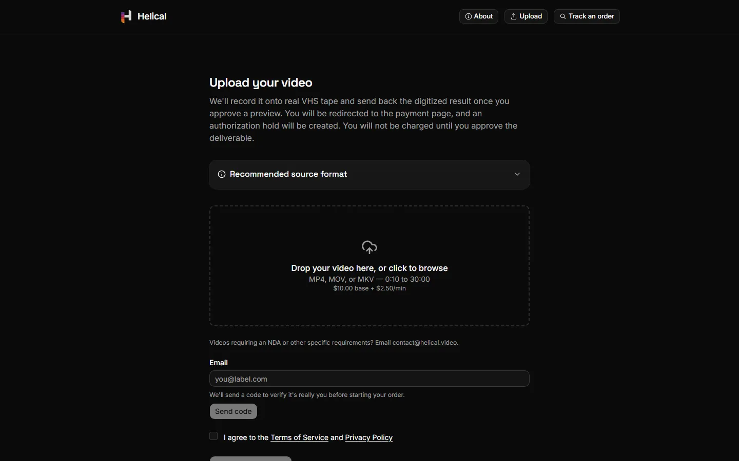739x461 pixels.
Task: Check the agree to terms checkbox
Action: click(213, 436)
